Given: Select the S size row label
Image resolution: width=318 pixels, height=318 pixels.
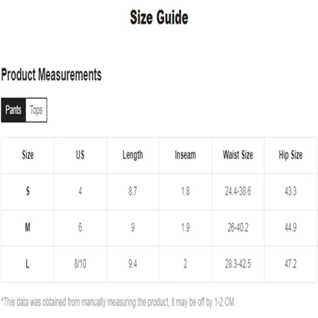Looking at the screenshot, I should [x=28, y=192].
